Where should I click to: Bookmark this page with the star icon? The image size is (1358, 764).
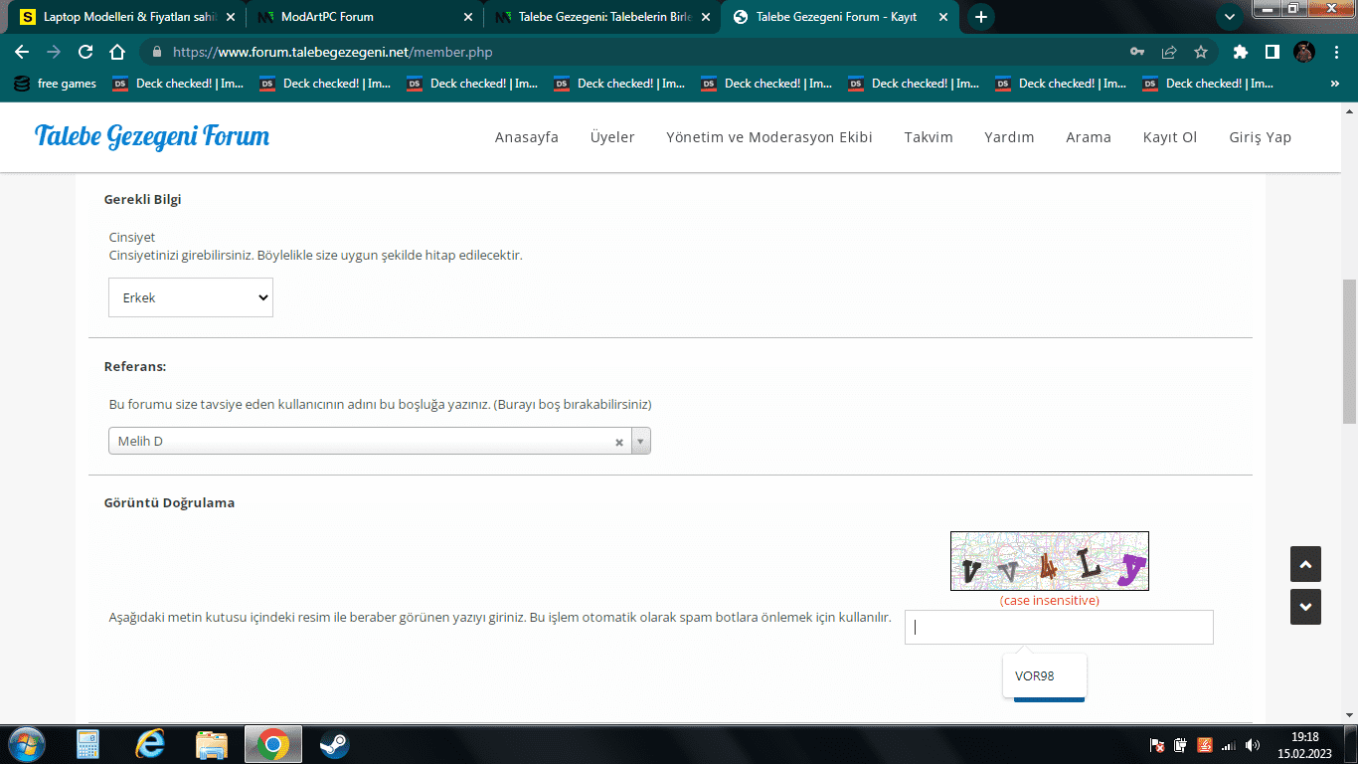[1201, 52]
